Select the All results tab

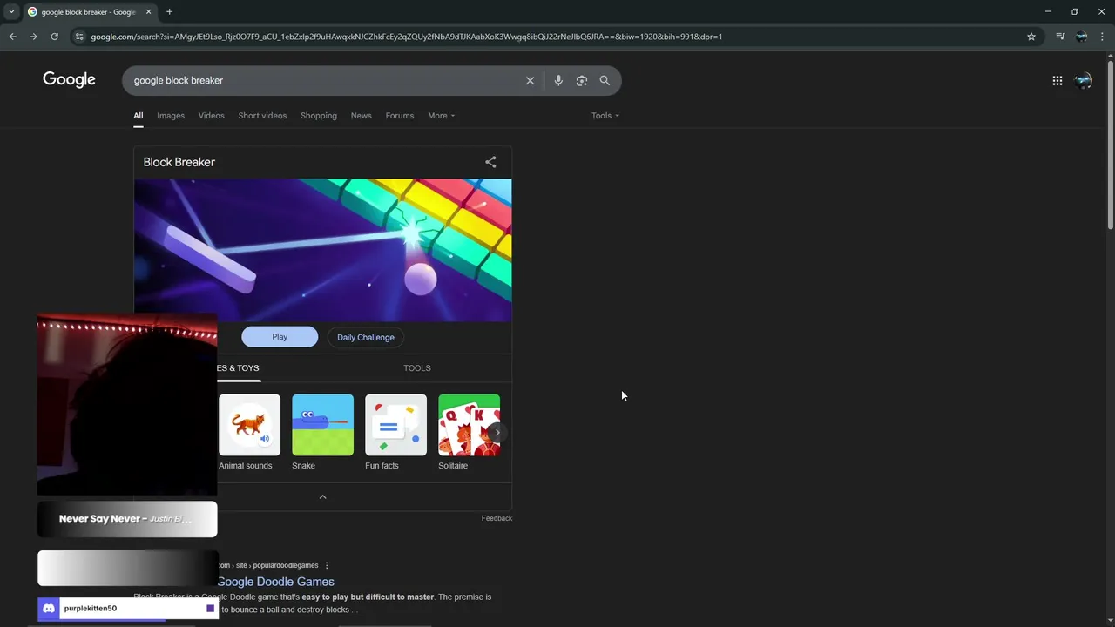(138, 116)
